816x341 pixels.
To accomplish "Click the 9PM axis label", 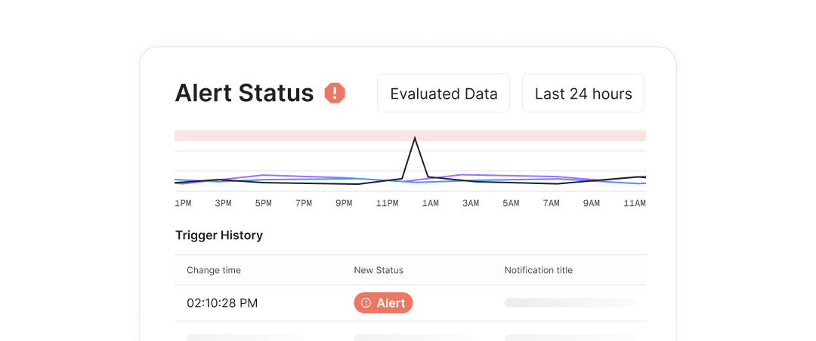I will coord(344,203).
